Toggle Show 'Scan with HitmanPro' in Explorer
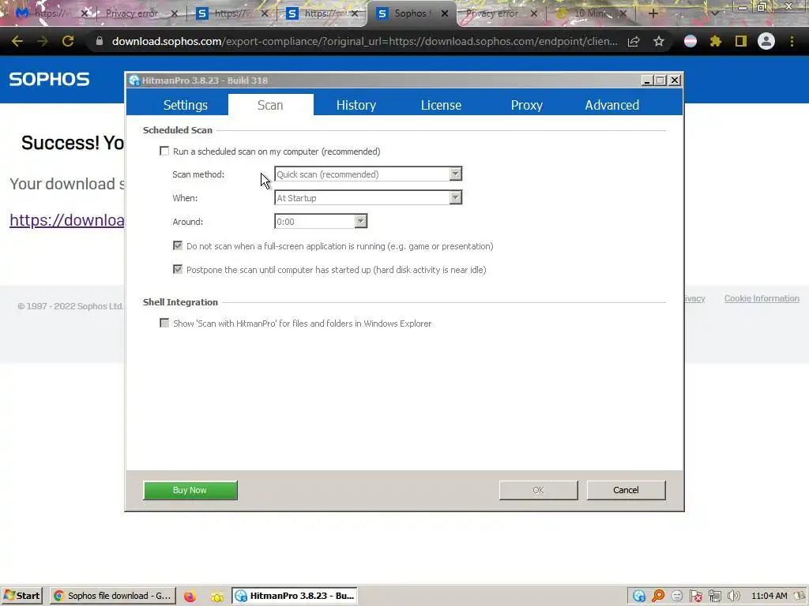 tap(164, 323)
